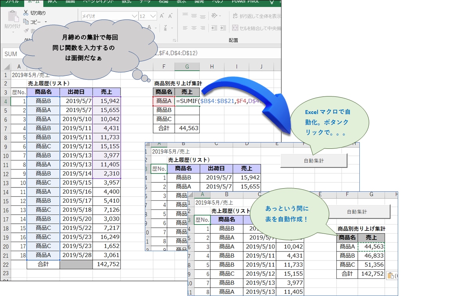451x296 pixels.
Task: Expand the Copy (コピー) dropdown arrow
Action: pyautogui.click(x=46, y=22)
